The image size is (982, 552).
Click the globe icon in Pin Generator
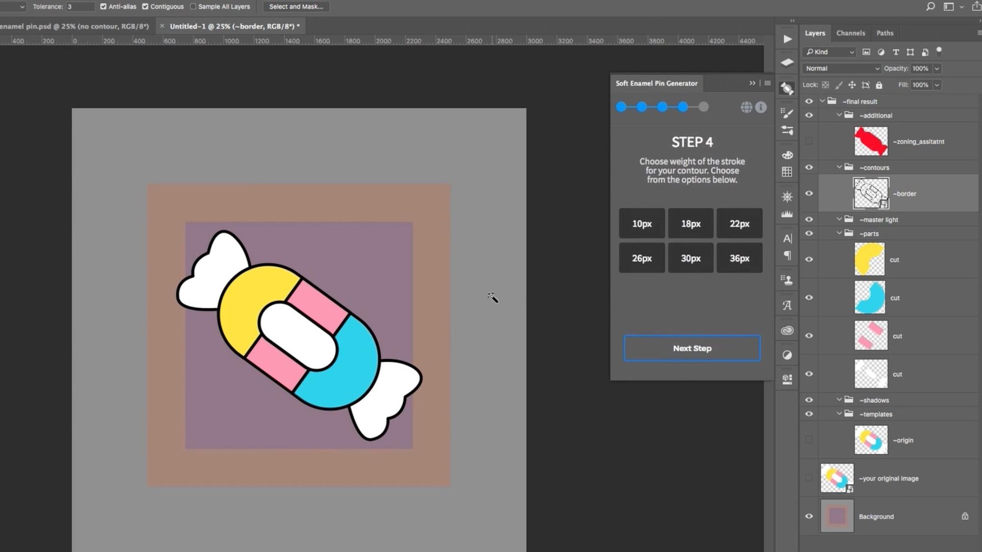[x=746, y=107]
